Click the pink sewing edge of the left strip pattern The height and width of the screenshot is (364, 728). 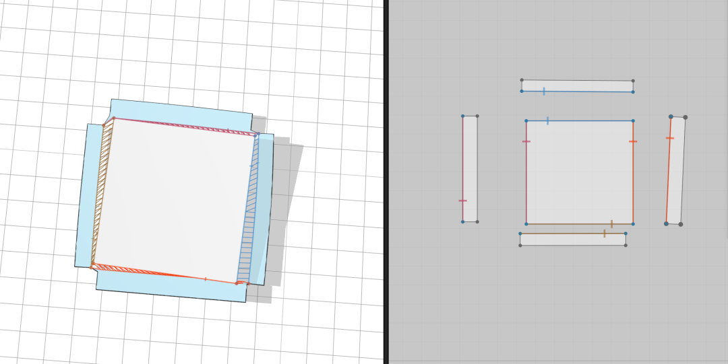click(x=463, y=169)
